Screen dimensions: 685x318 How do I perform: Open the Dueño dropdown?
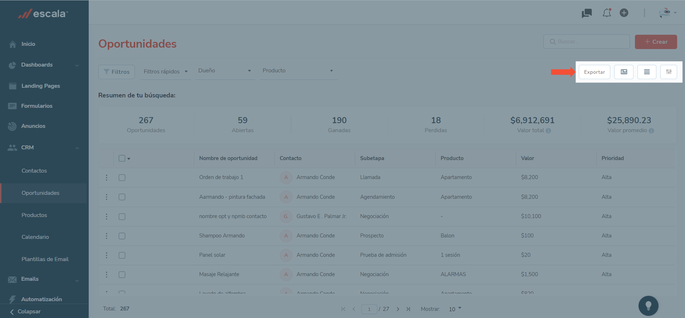click(x=225, y=71)
